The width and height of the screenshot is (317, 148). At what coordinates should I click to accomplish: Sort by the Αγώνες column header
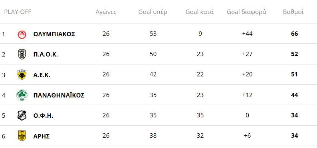[x=106, y=12]
